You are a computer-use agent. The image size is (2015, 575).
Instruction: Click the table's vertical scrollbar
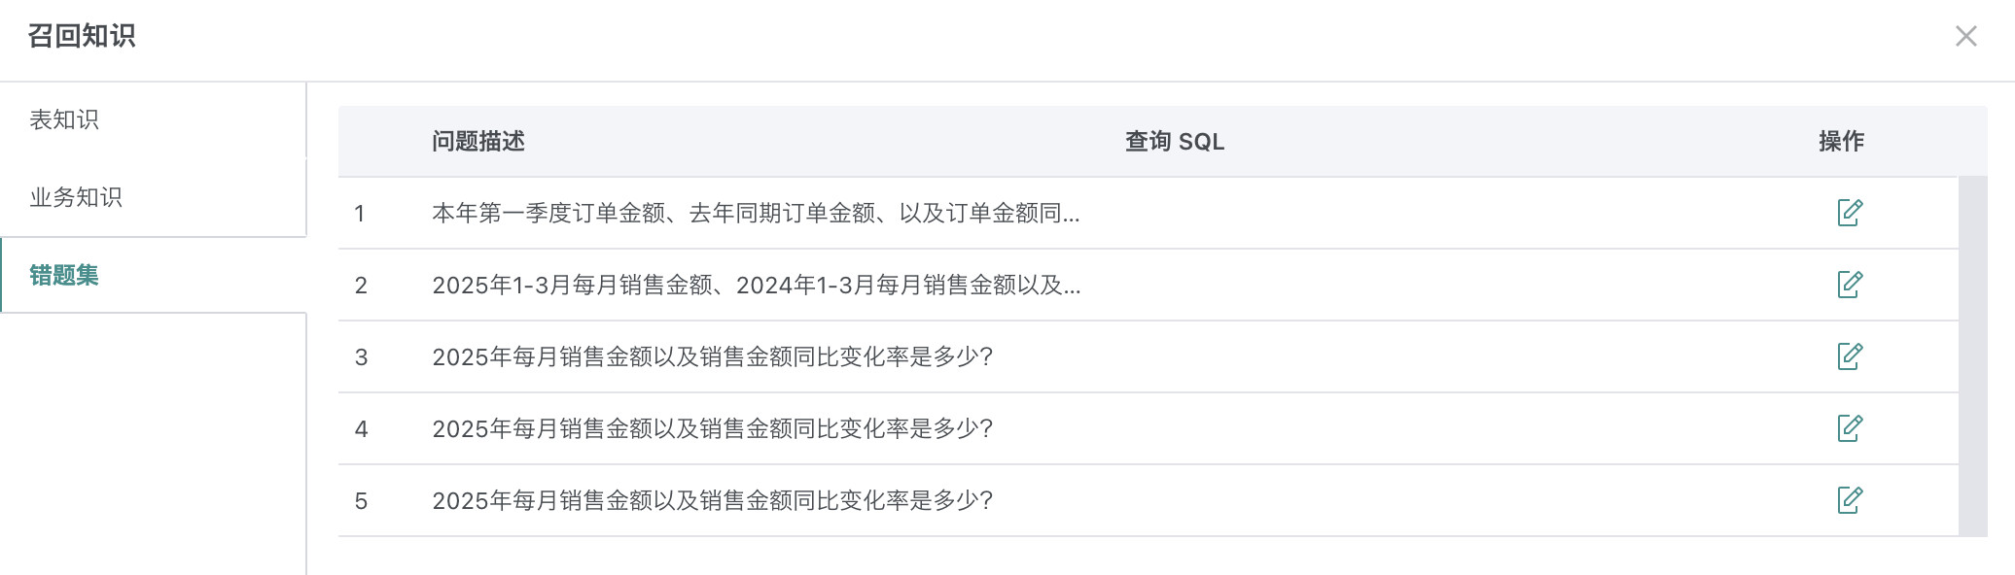pos(1972,355)
